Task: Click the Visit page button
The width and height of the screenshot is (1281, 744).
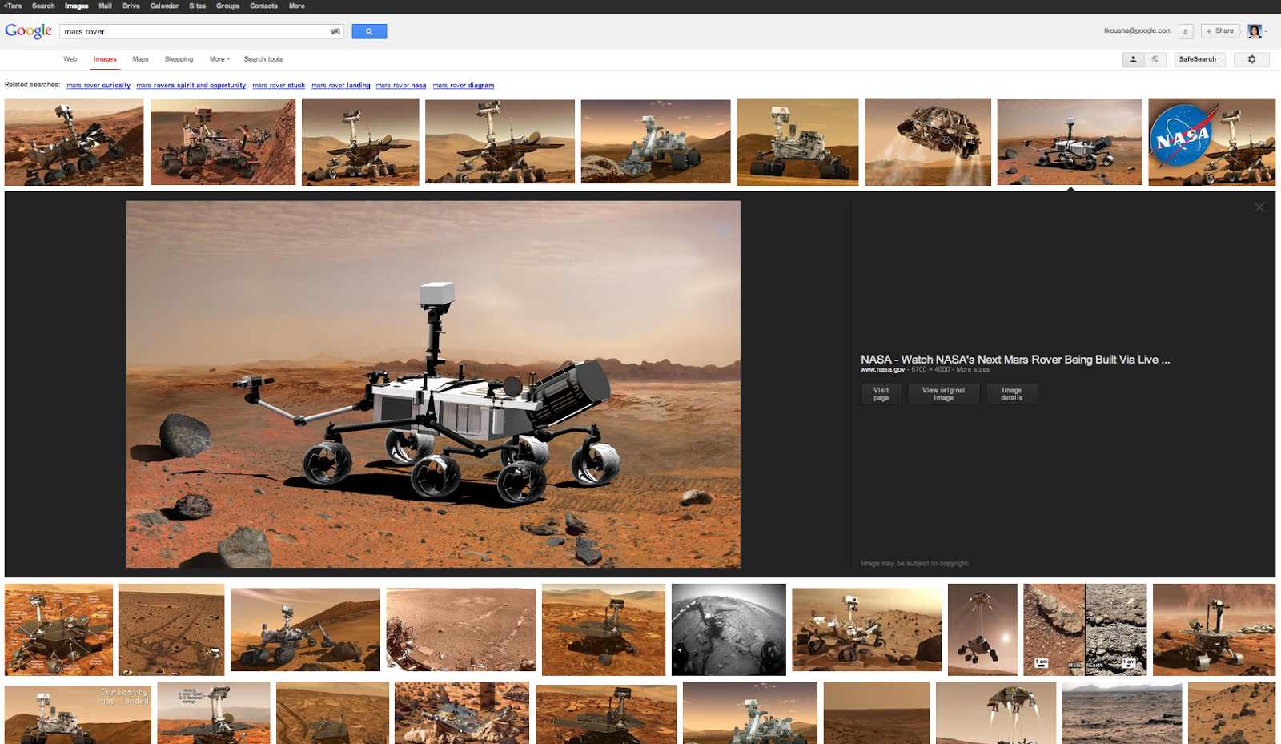Action: point(881,394)
